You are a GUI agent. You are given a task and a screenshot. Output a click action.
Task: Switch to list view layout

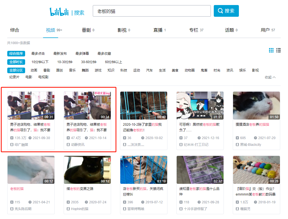pyautogui.click(x=278, y=50)
